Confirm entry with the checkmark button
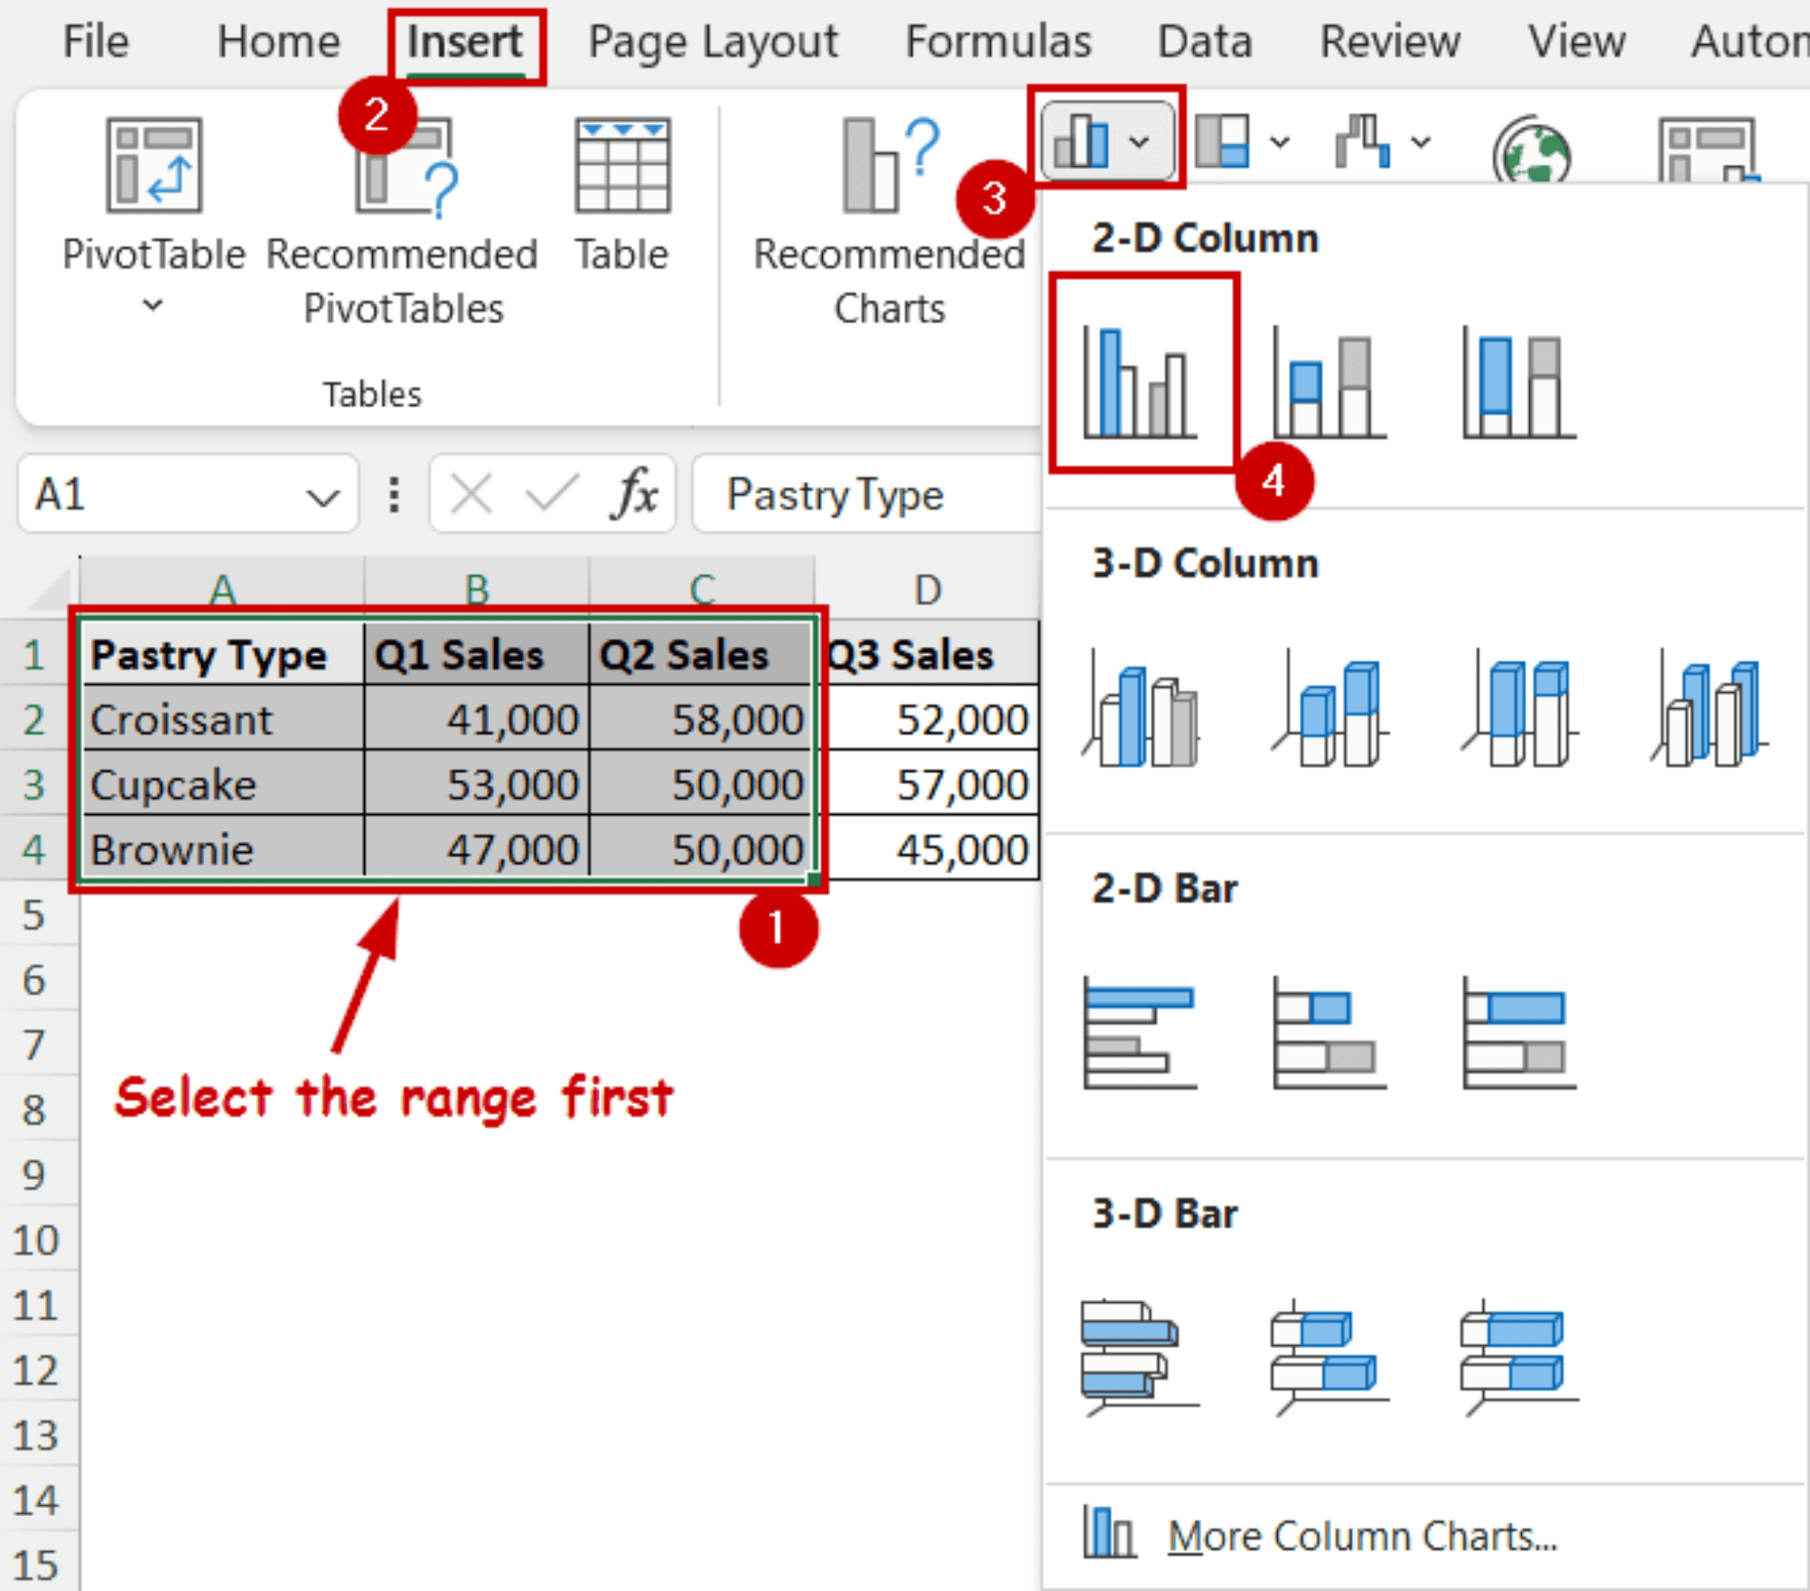 pyautogui.click(x=551, y=494)
